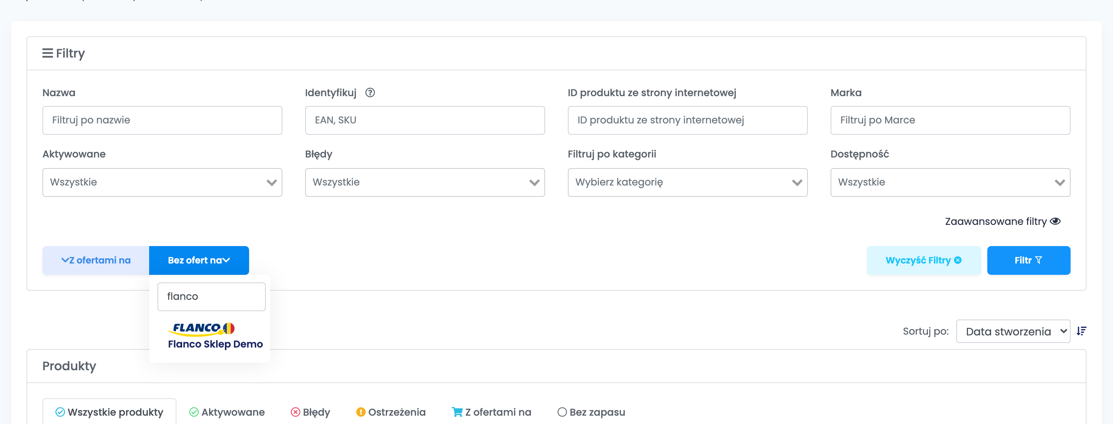Open the Z ofertami na tab
1113x424 pixels.
tap(491, 412)
